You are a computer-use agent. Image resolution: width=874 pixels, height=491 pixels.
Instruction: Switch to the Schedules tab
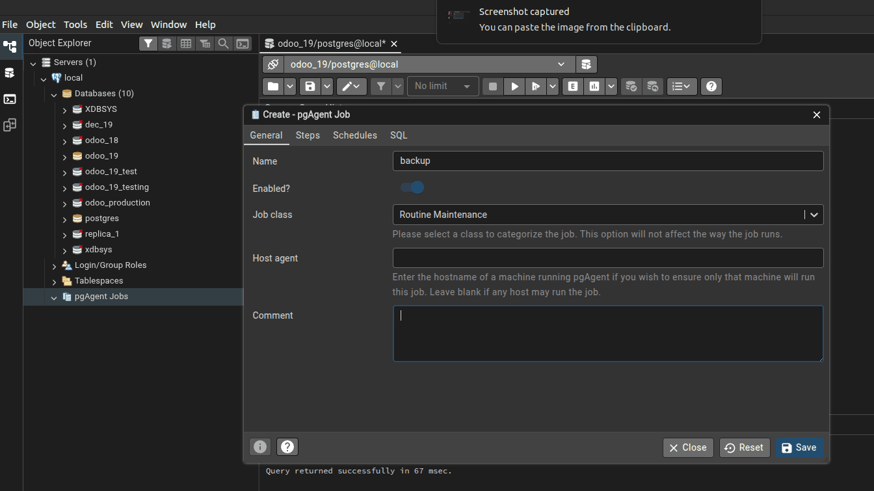(354, 135)
